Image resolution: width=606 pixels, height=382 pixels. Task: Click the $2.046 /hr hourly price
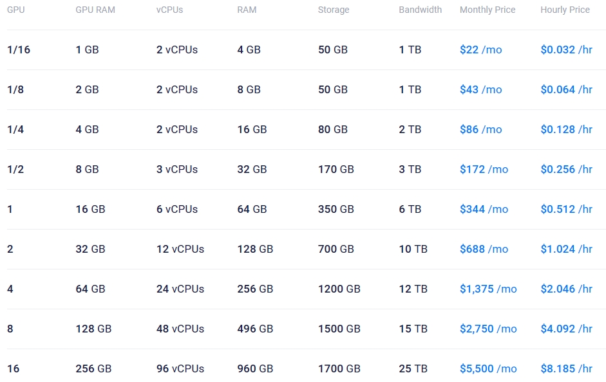(566, 289)
